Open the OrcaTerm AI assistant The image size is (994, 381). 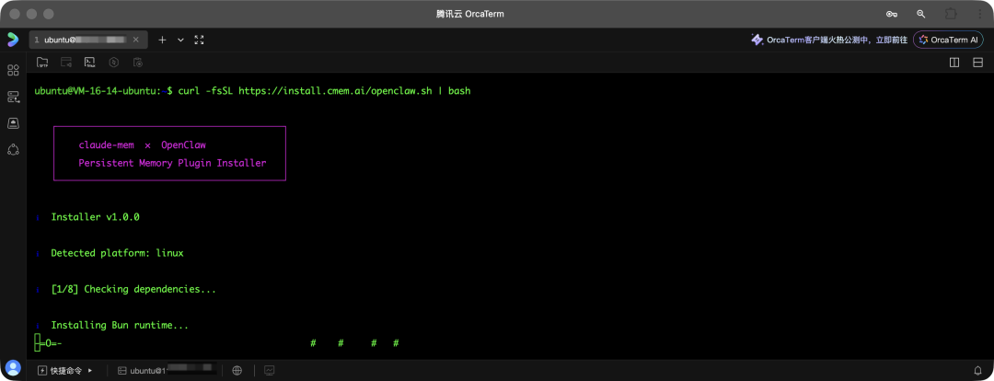pos(948,40)
